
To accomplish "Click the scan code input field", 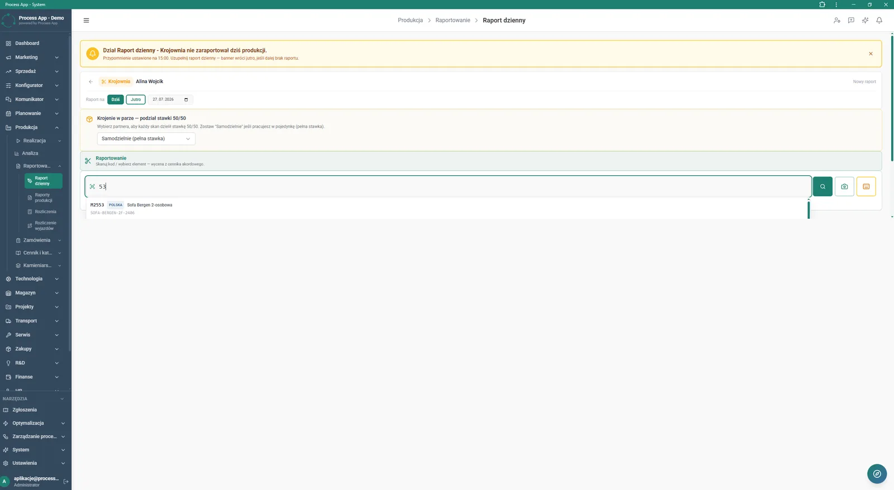I will click(448, 186).
